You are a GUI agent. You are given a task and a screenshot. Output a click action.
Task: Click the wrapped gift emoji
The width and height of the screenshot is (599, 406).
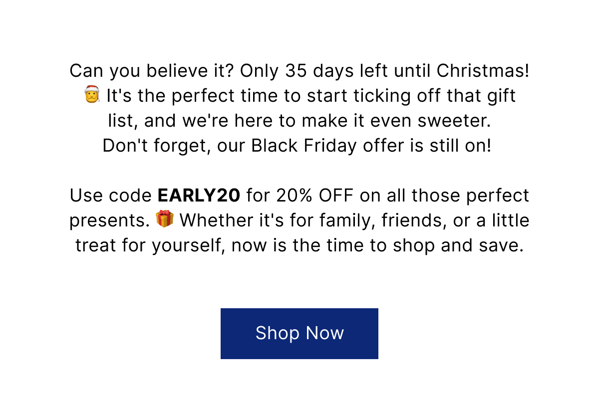pos(164,219)
